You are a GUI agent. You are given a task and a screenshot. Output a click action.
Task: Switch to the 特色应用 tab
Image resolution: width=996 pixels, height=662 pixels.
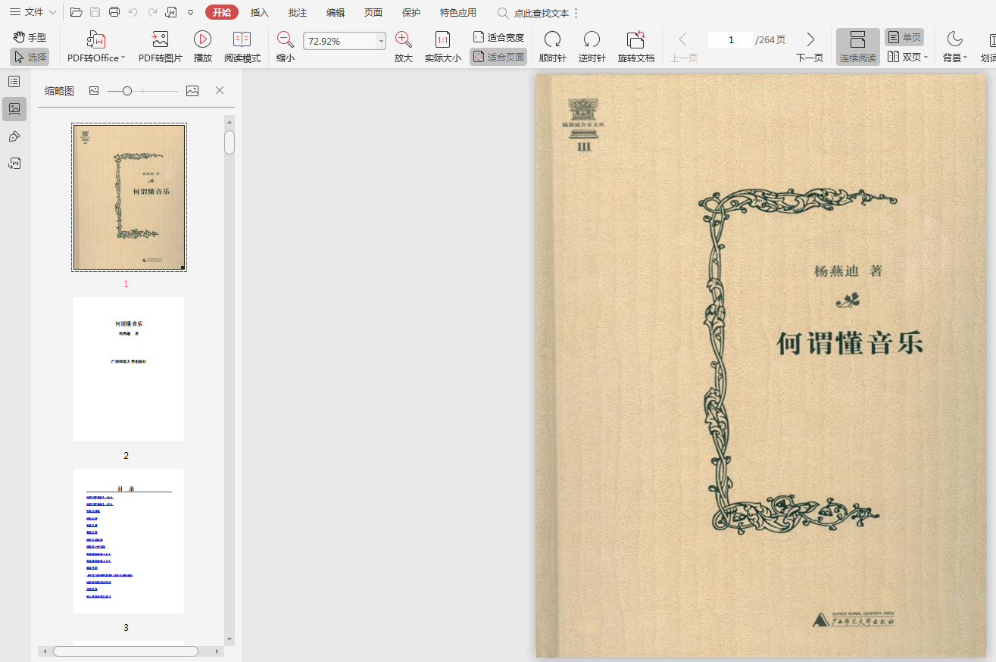click(458, 13)
